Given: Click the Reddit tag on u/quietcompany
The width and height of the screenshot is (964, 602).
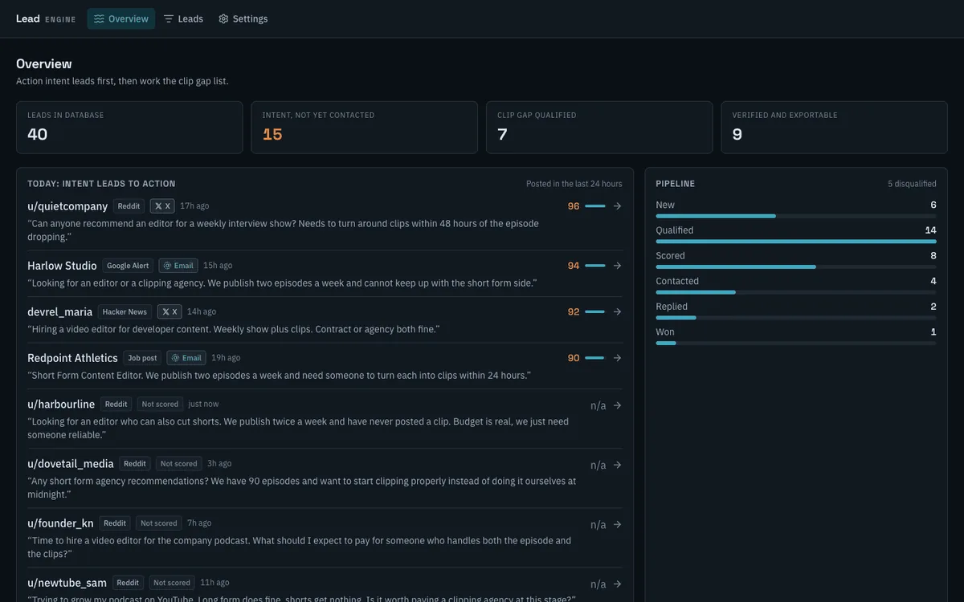Looking at the screenshot, I should point(129,206).
